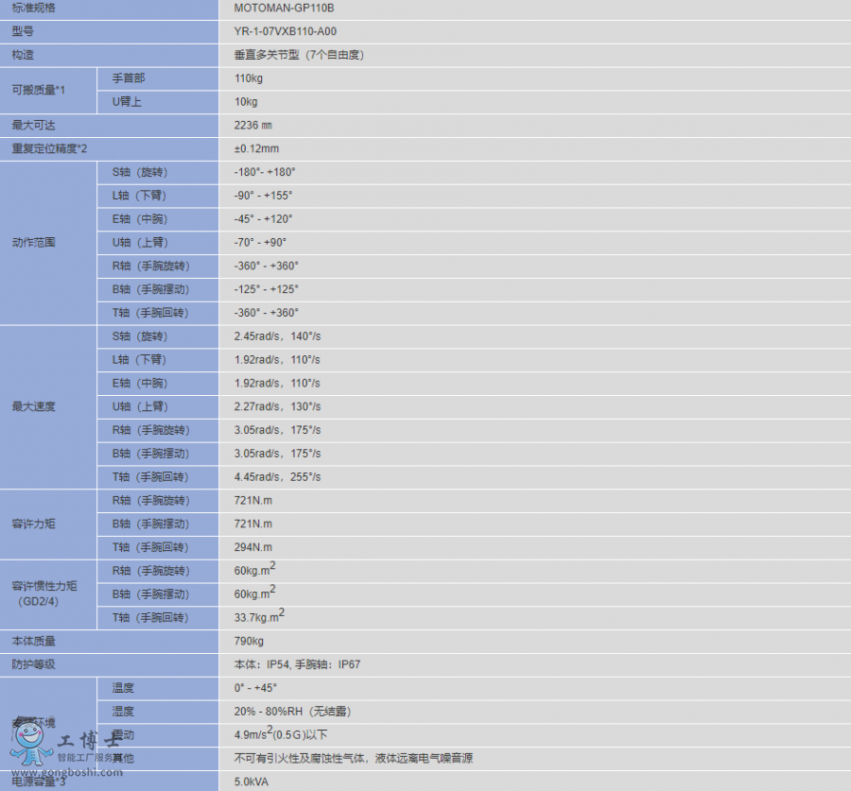Select the 重复定位精度*2 label
The image size is (851, 791).
pyautogui.click(x=49, y=148)
